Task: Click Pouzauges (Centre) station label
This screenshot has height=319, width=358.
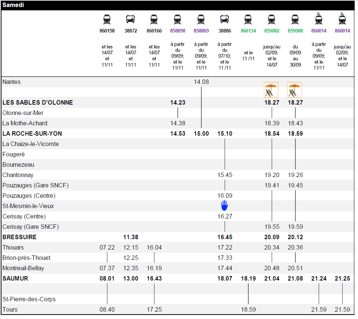Action: [29, 196]
